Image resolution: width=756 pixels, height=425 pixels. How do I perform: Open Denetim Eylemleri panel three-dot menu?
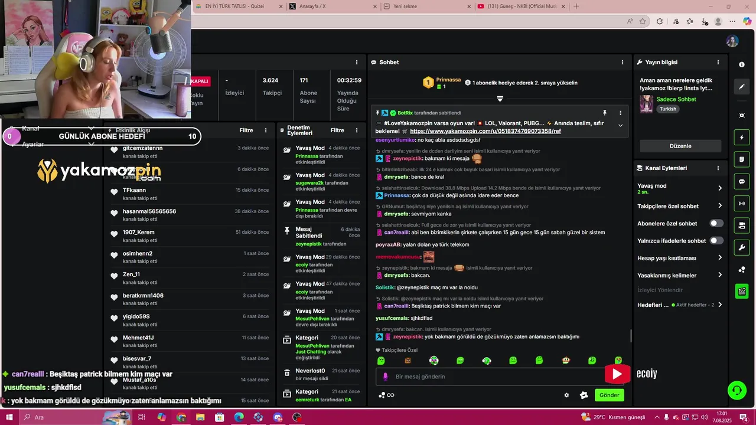click(356, 130)
